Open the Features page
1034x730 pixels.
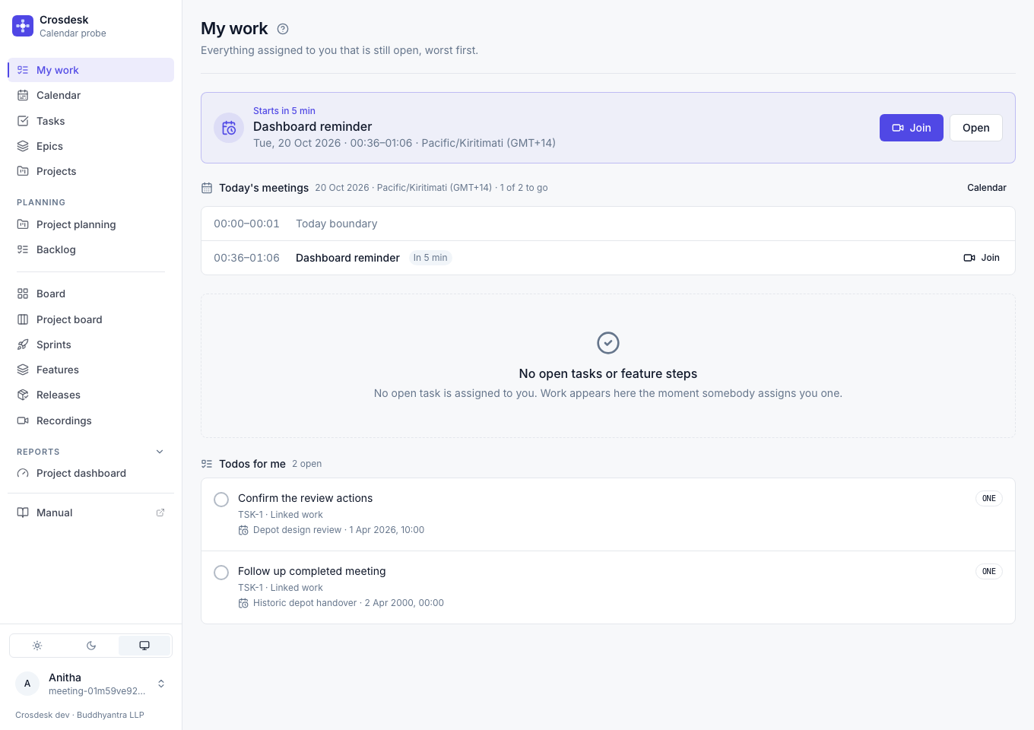coord(91,370)
